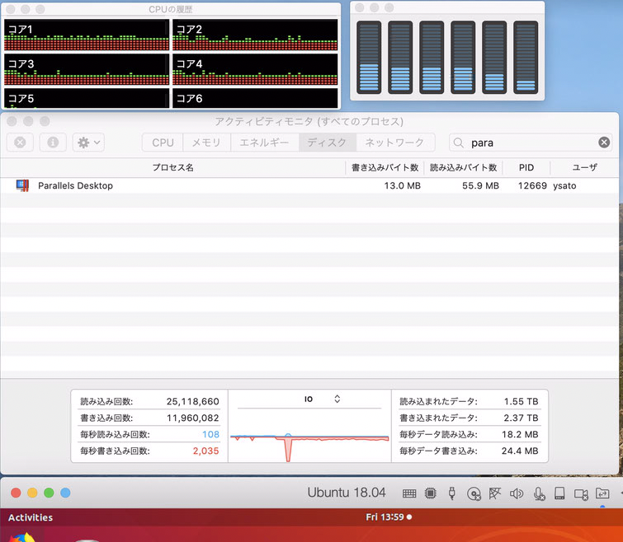Toggle the camera icon in VM toolbar

[x=581, y=493]
